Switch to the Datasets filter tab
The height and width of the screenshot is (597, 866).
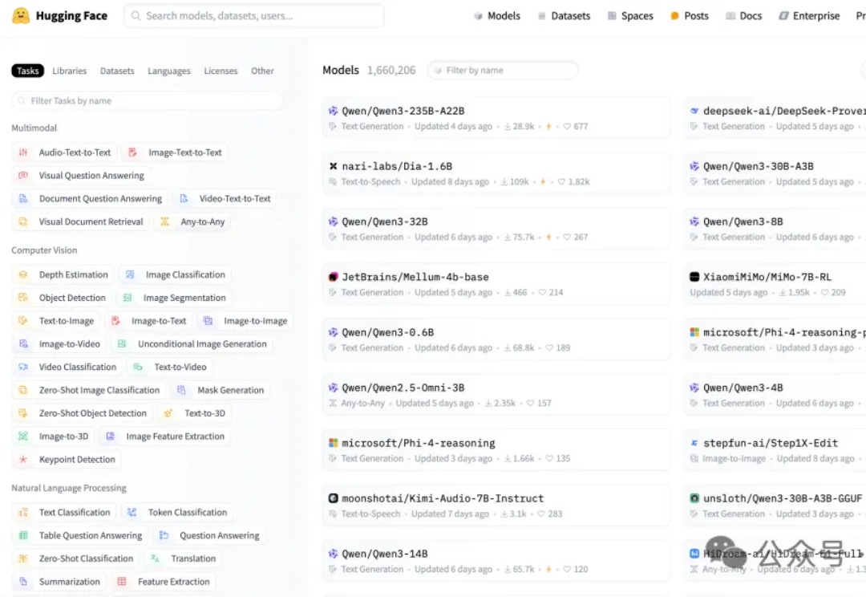[x=117, y=71]
